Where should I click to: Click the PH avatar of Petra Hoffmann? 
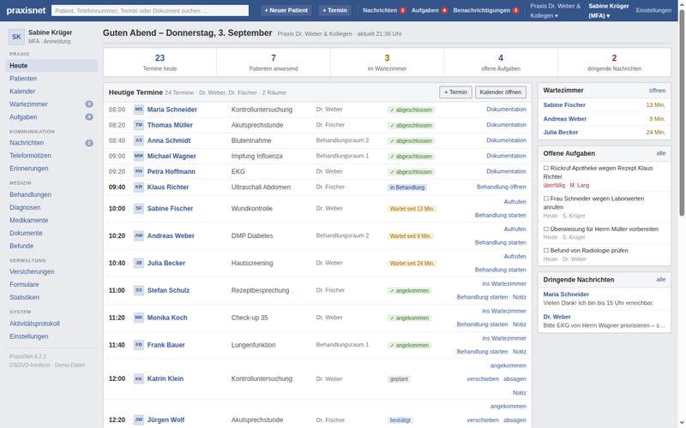[139, 171]
